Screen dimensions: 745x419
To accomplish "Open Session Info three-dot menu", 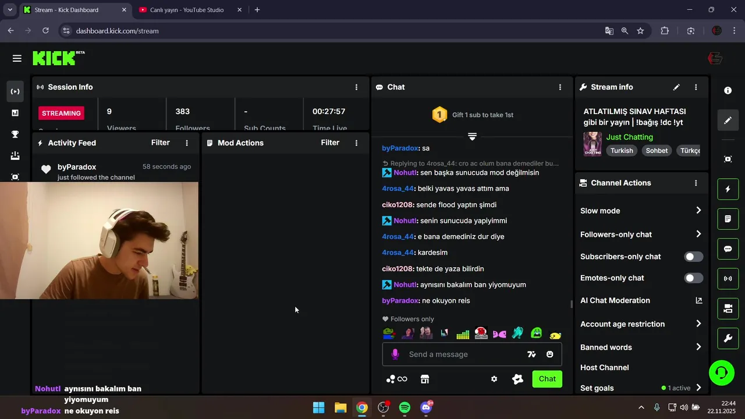I will pyautogui.click(x=356, y=87).
